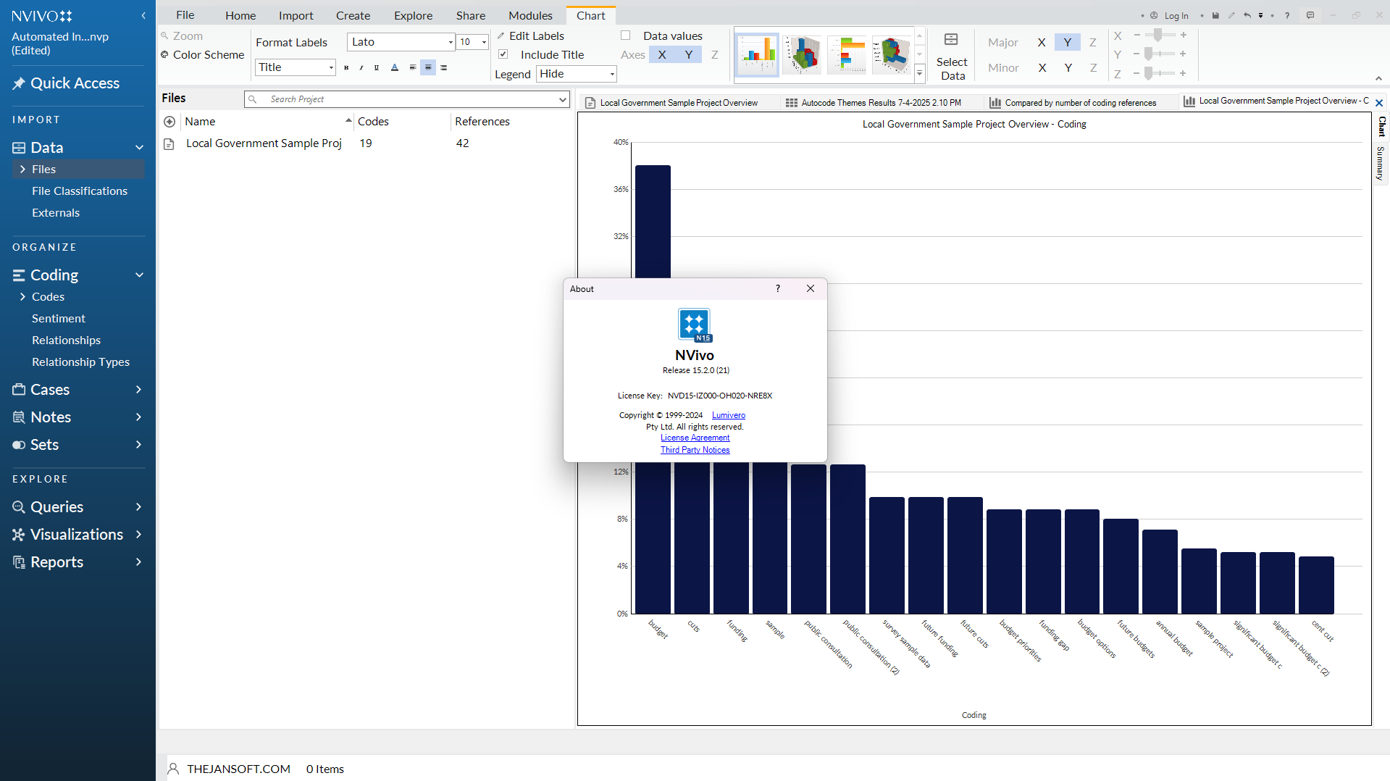The height and width of the screenshot is (781, 1390).
Task: Switch to the Summary side tab
Action: [1381, 163]
